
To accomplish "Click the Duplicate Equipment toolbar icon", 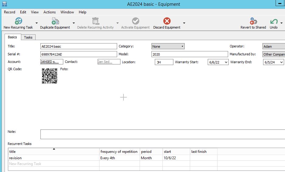I will click(55, 21).
